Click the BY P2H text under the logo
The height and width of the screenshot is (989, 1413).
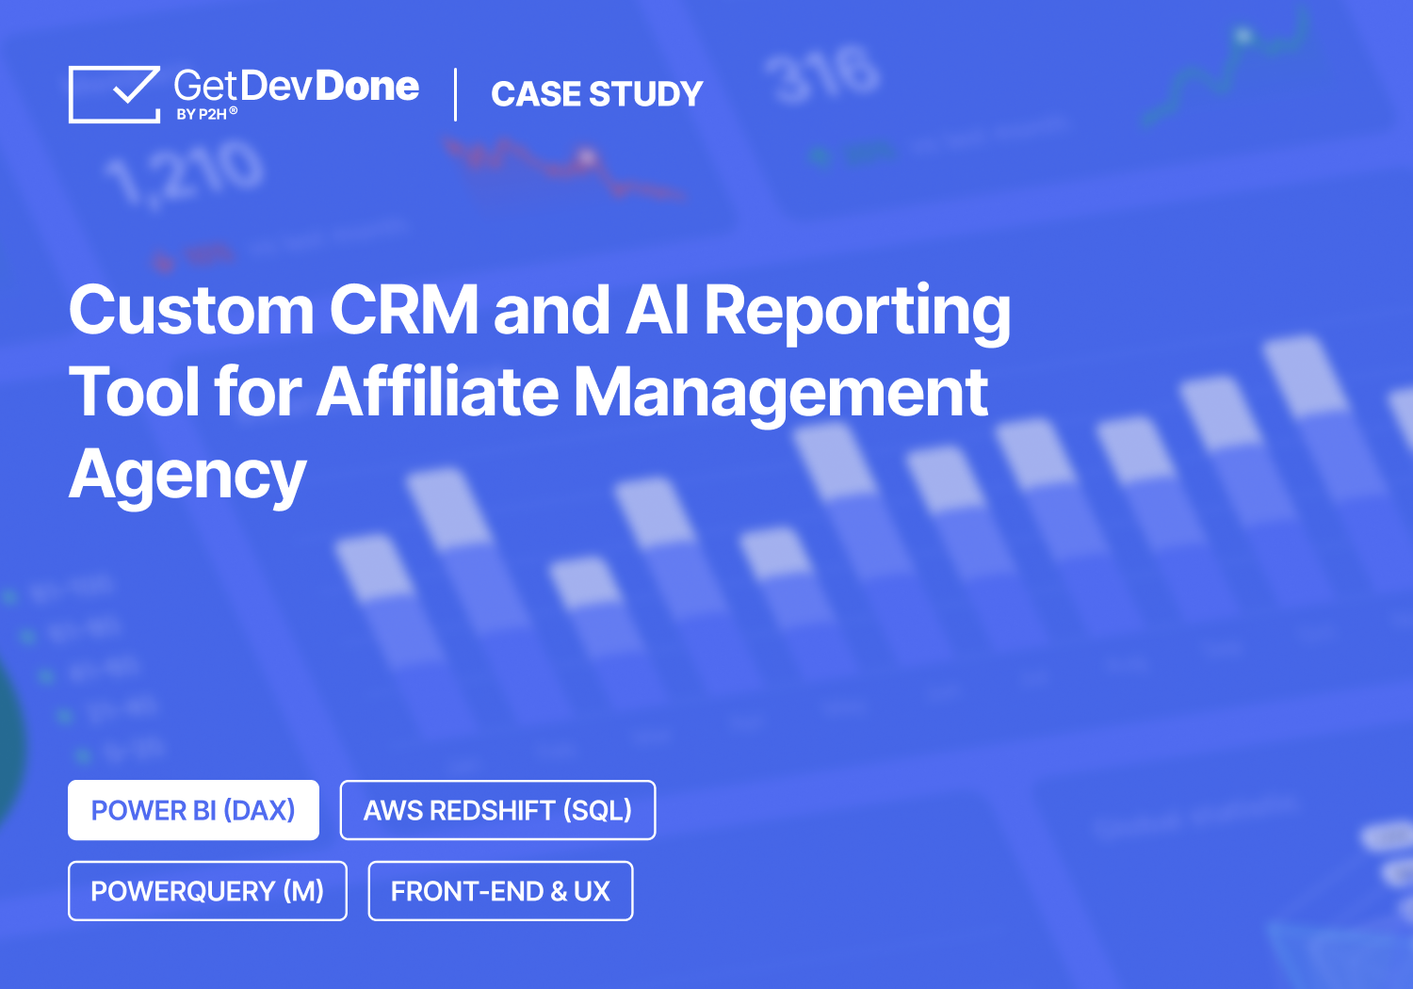coord(202,114)
